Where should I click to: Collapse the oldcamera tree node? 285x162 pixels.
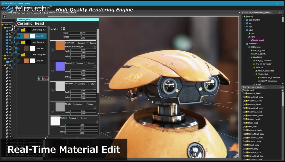click(245, 44)
